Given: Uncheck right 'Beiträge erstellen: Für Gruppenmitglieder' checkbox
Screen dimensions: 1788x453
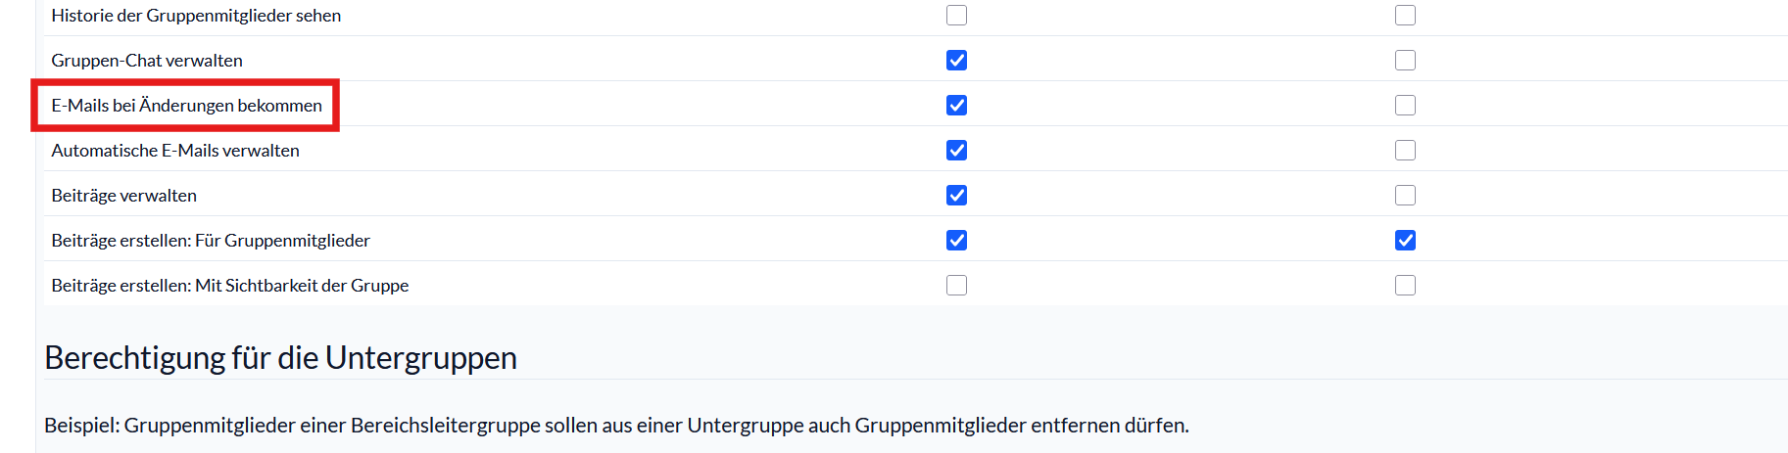Looking at the screenshot, I should tap(1405, 241).
